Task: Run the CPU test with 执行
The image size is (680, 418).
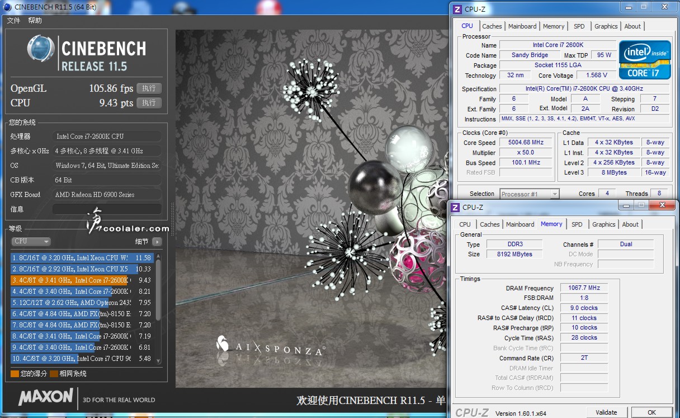Action: 149,103
